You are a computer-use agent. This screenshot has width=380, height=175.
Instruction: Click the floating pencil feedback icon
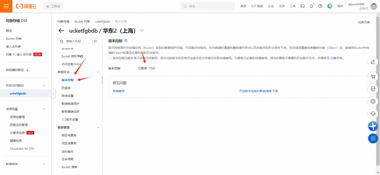click(x=373, y=62)
